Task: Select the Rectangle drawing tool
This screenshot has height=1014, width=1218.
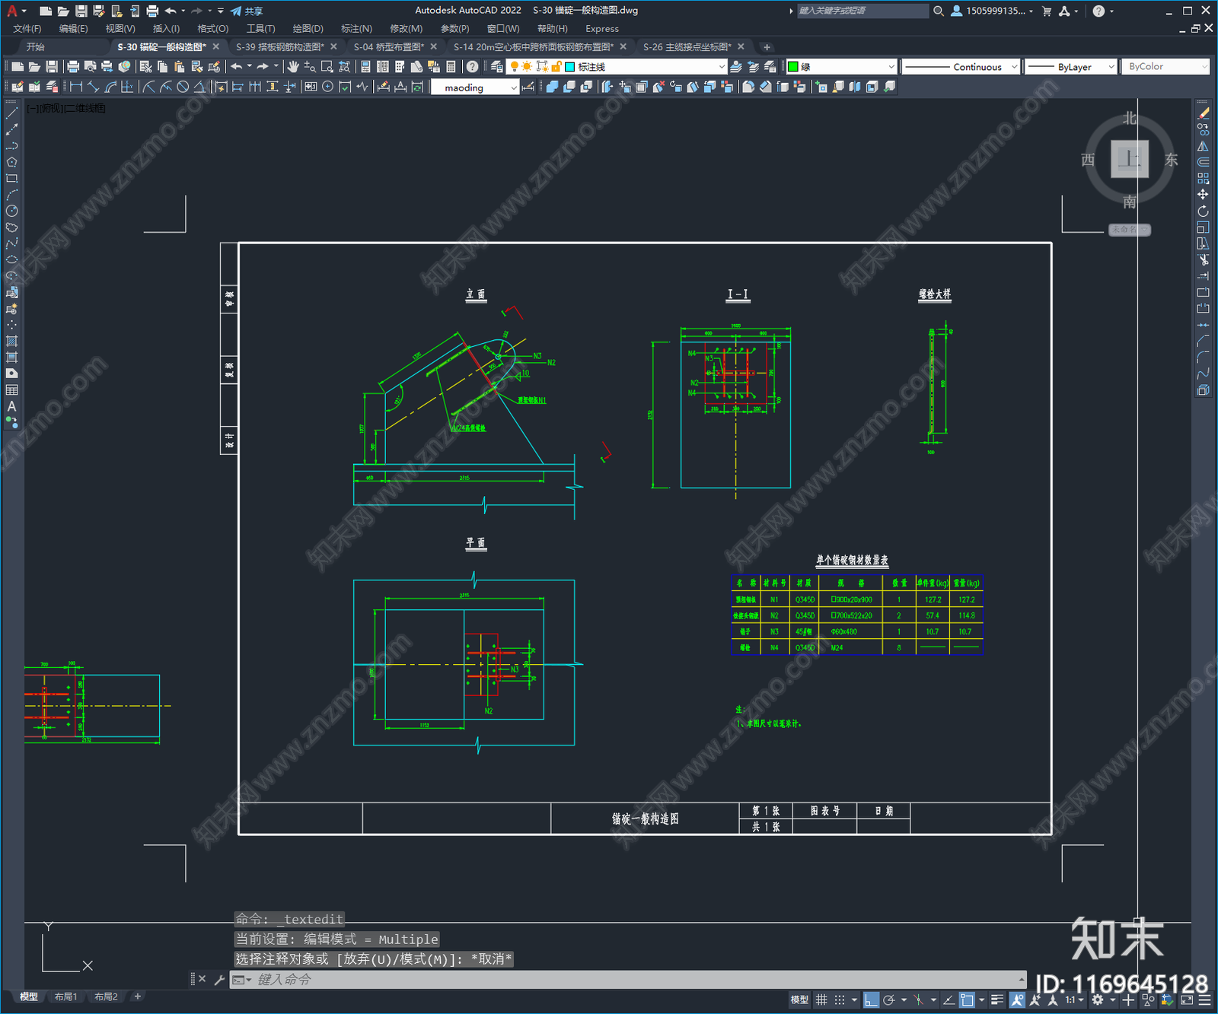Action: tap(11, 179)
